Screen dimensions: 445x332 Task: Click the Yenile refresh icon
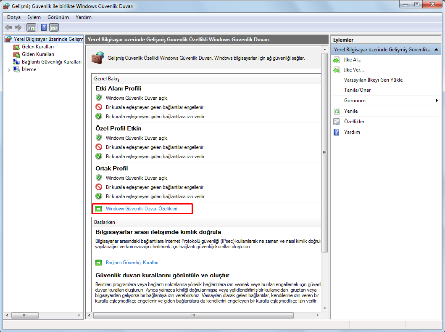tap(337, 111)
